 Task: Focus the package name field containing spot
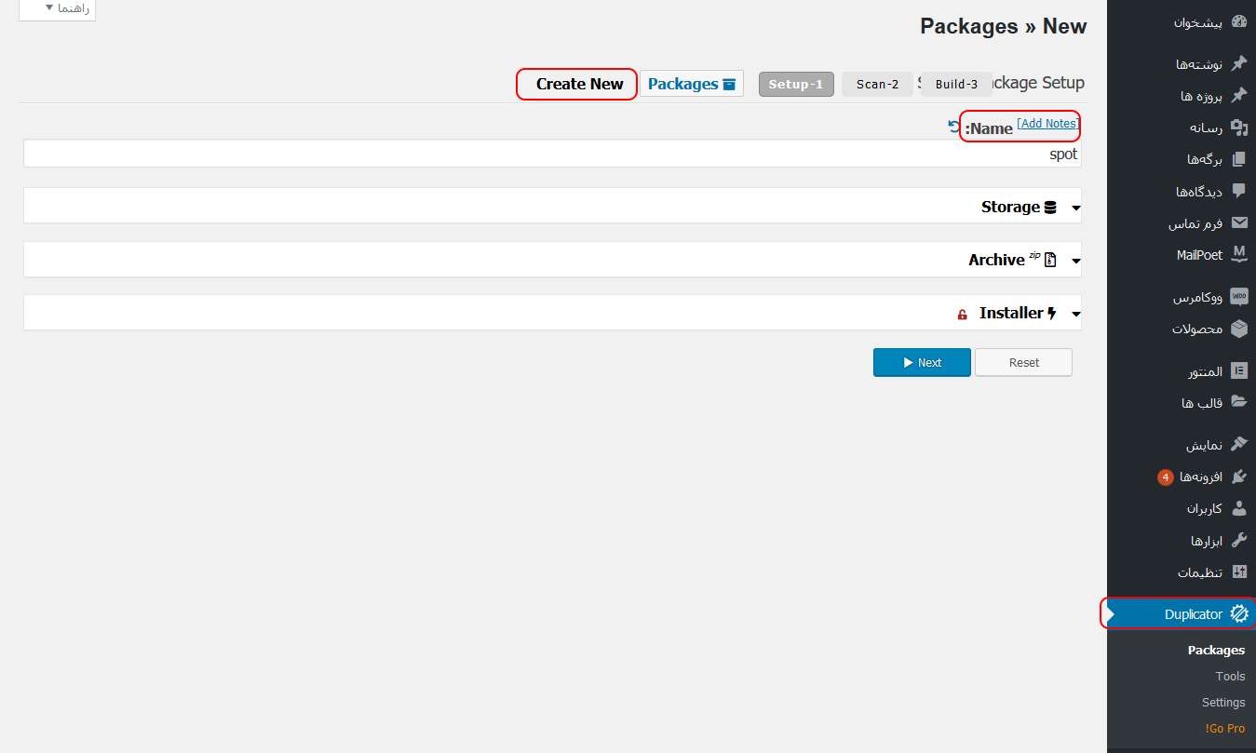point(553,154)
